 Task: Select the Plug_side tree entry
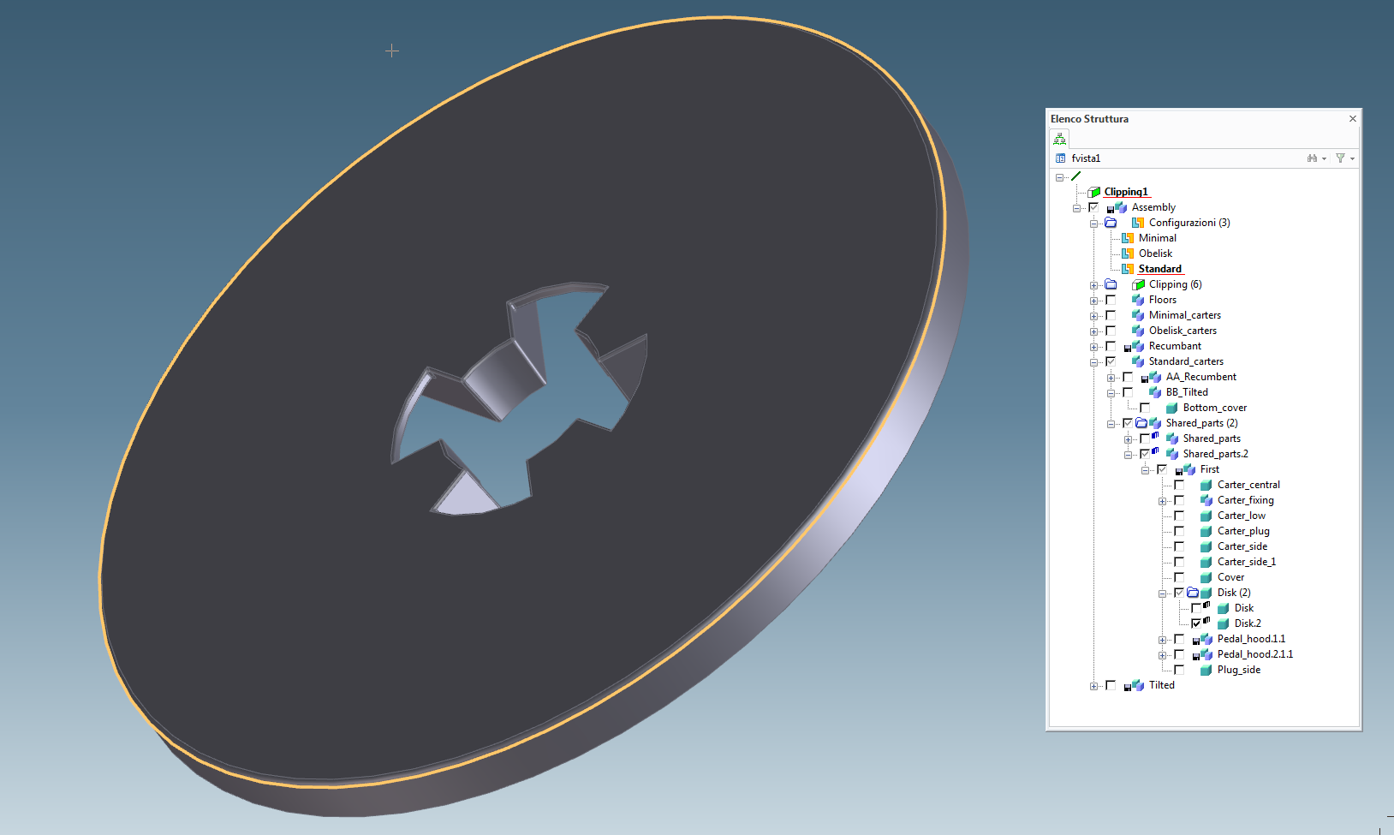point(1239,670)
